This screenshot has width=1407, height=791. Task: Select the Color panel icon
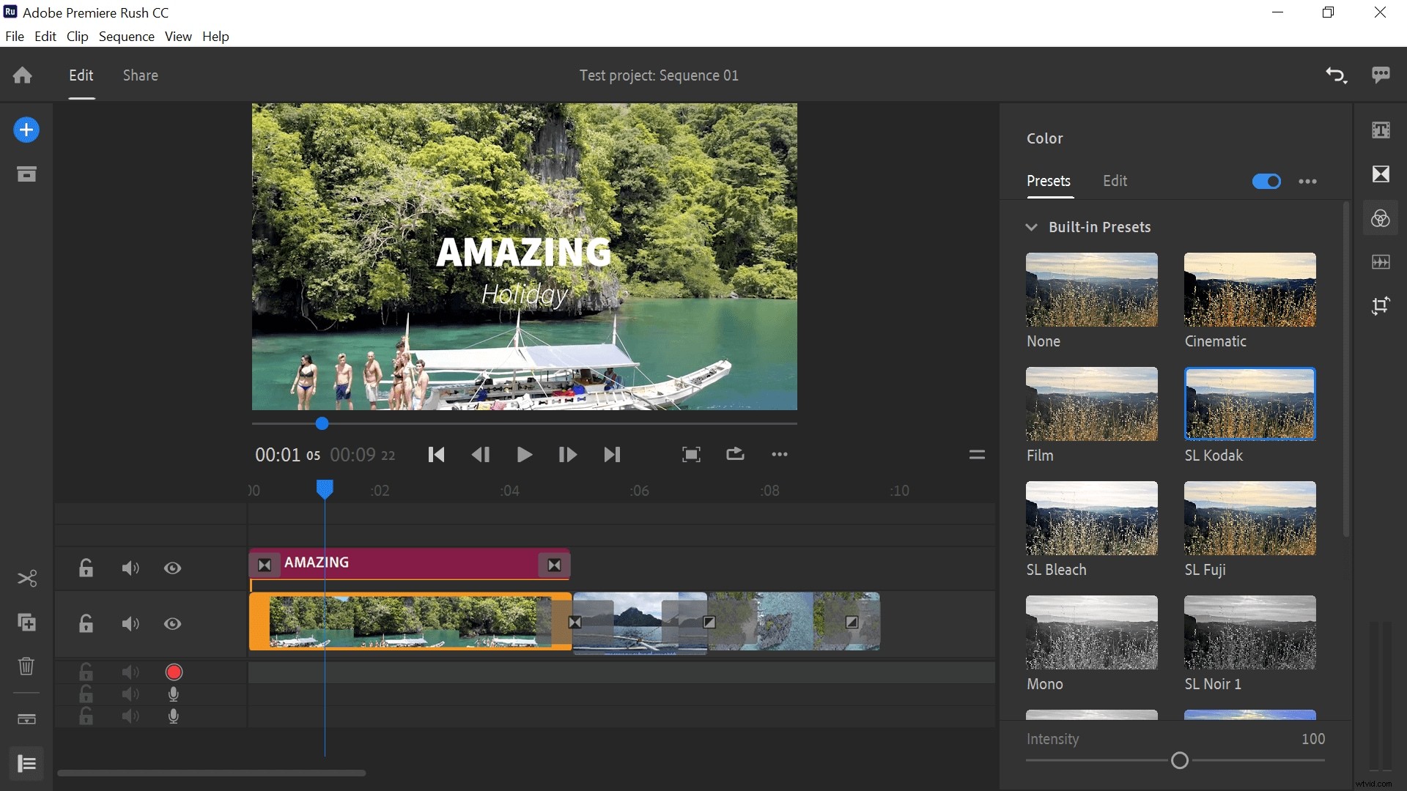[1381, 218]
